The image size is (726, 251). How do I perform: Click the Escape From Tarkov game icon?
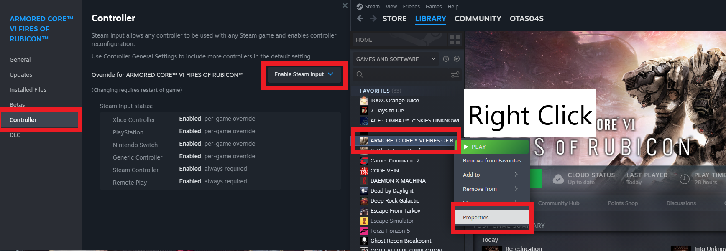(364, 210)
